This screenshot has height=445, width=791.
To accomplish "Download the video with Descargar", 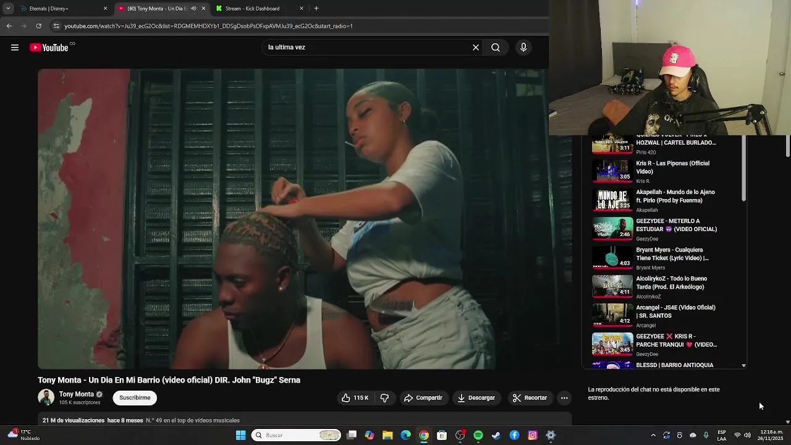I will coord(476,398).
